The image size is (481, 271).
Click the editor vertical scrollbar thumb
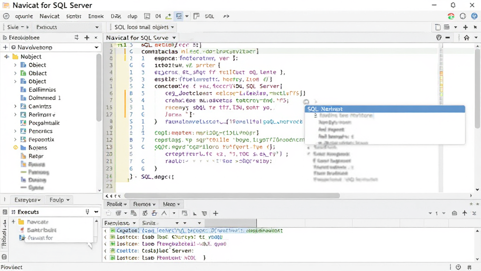pos(478,88)
